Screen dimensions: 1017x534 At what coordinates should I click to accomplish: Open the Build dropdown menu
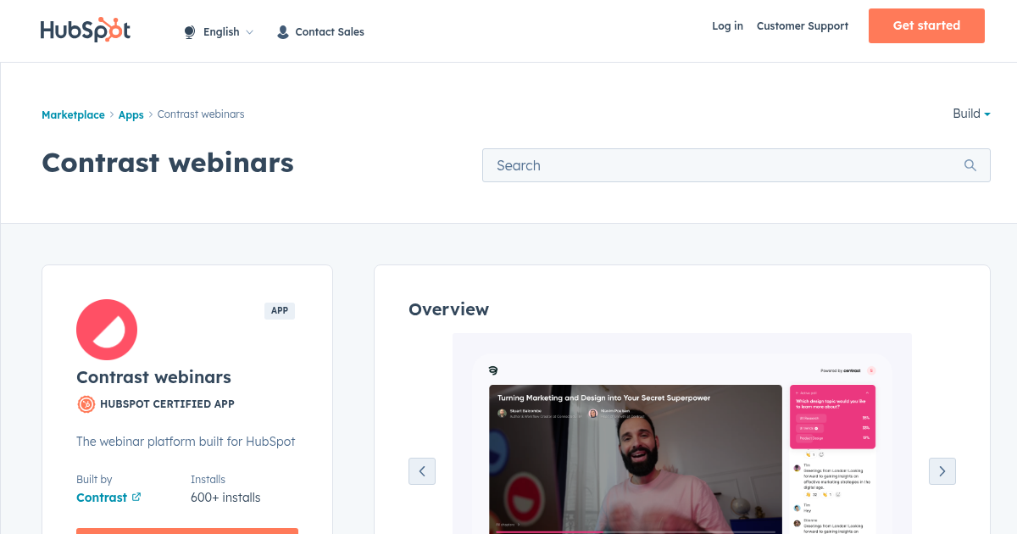970,114
